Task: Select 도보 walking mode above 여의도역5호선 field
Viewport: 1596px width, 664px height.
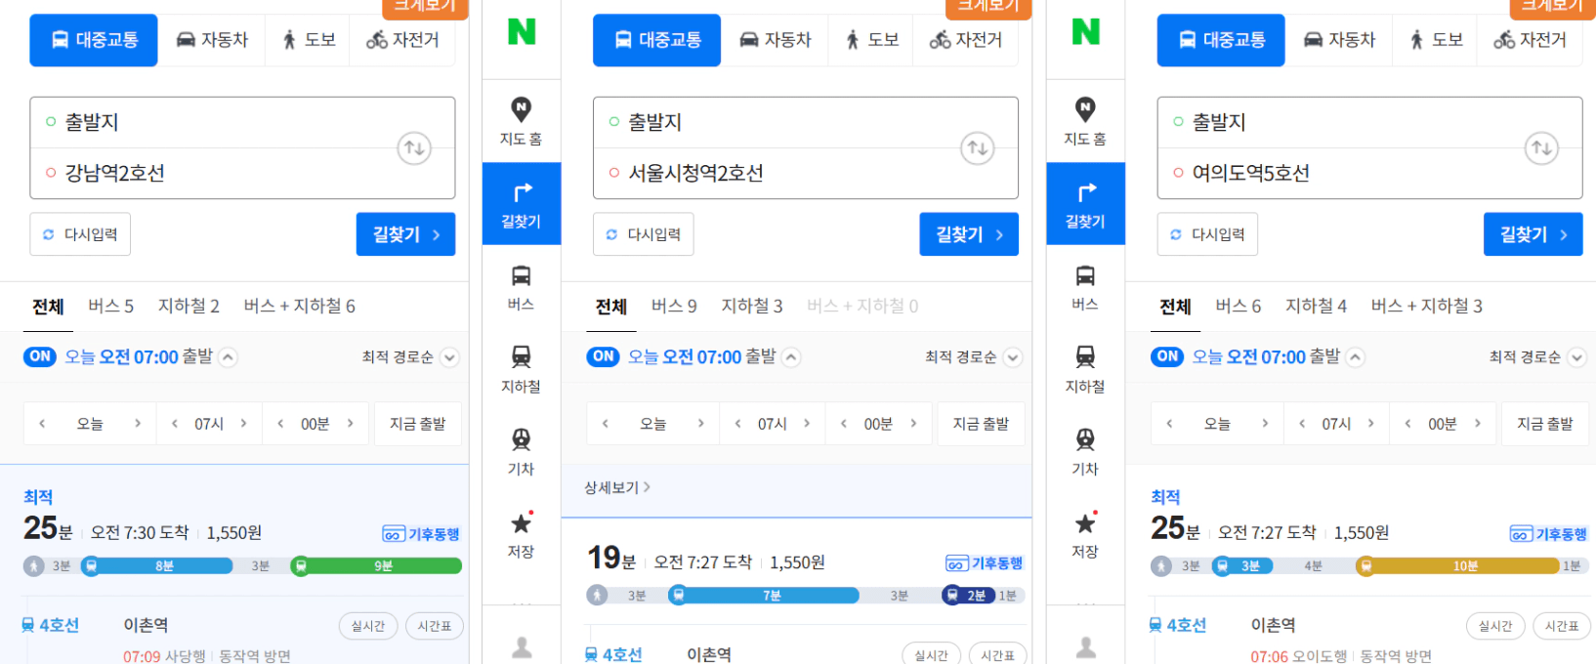Action: pos(1436,40)
